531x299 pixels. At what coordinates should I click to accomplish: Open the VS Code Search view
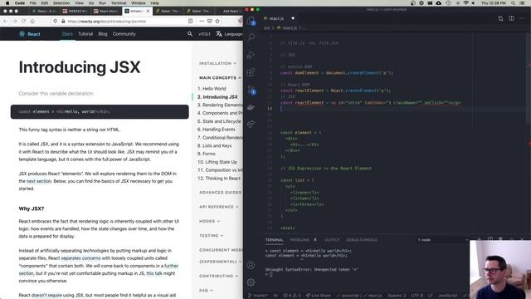point(251,37)
